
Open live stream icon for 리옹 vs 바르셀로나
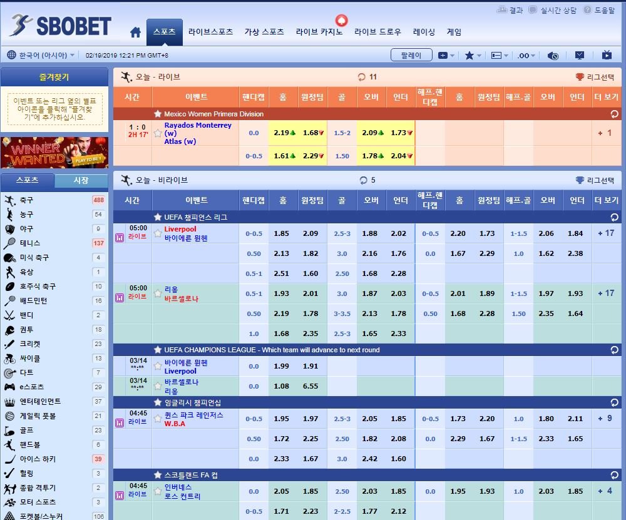coord(120,298)
